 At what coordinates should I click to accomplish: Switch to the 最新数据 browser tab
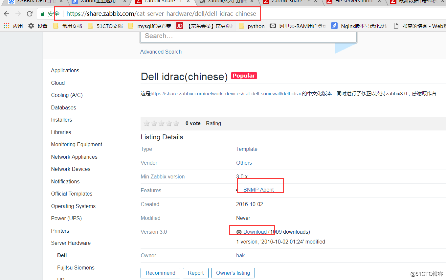click(x=417, y=2)
